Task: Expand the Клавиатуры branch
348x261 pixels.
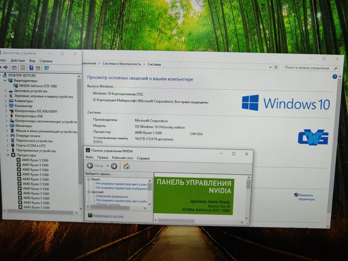Action: pos(6,101)
